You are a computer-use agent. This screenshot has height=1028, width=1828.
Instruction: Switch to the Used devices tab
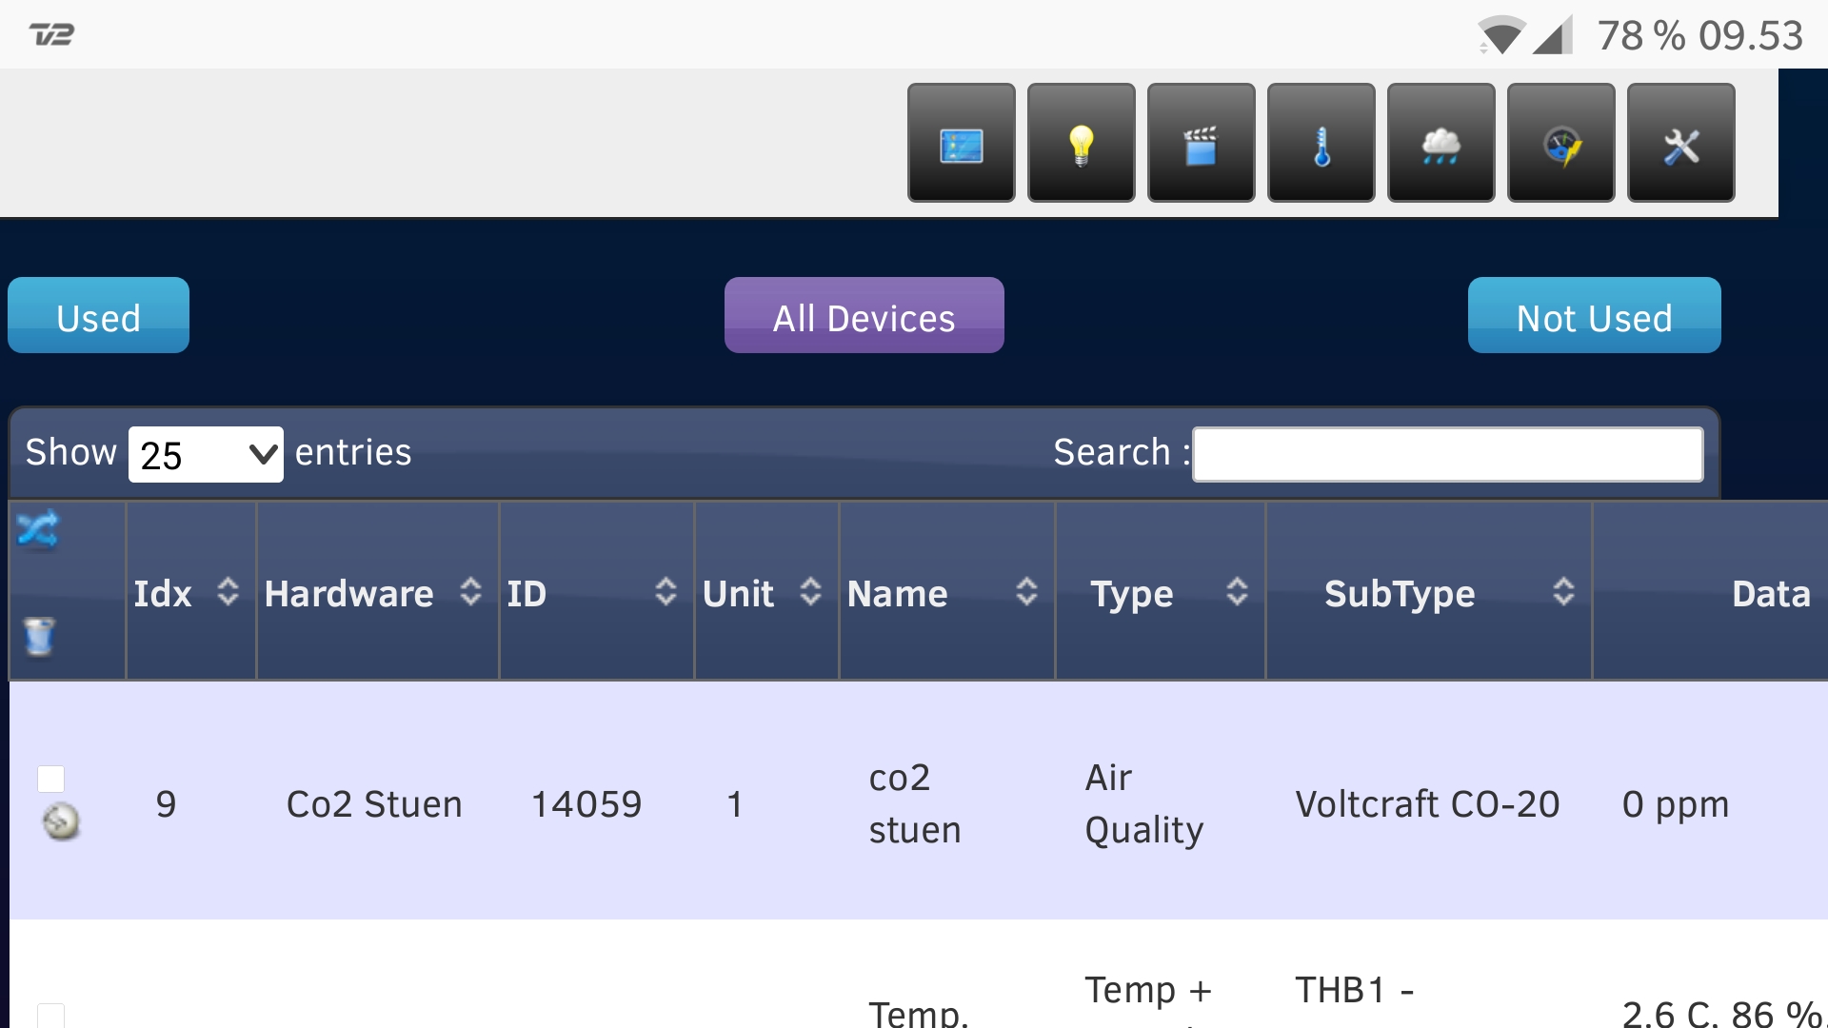pyautogui.click(x=98, y=318)
